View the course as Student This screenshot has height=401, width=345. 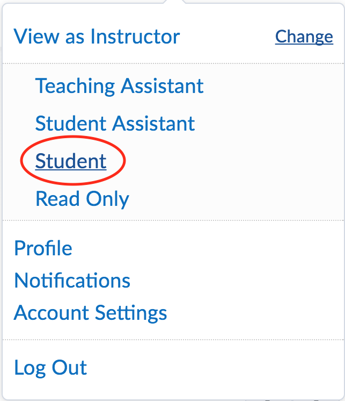[x=71, y=161]
